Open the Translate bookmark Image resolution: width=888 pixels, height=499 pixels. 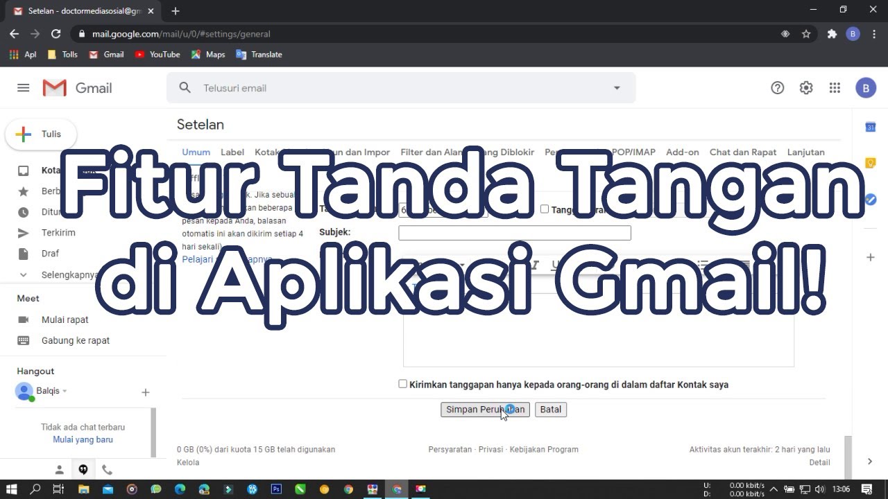point(259,54)
